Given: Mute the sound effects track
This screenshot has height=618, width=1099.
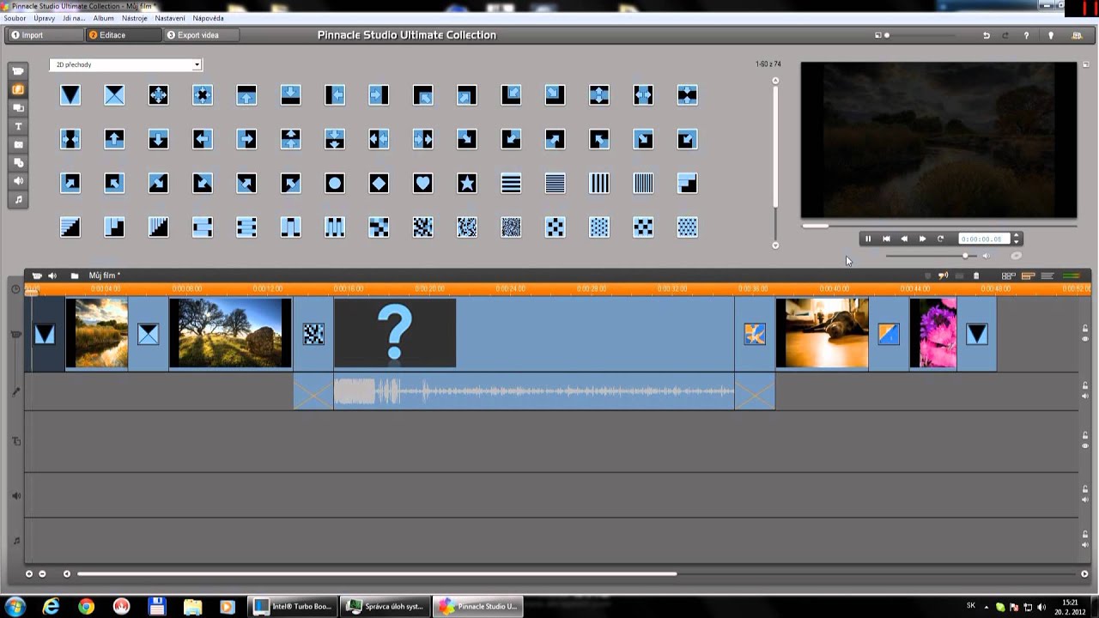Looking at the screenshot, I should [x=1085, y=500].
